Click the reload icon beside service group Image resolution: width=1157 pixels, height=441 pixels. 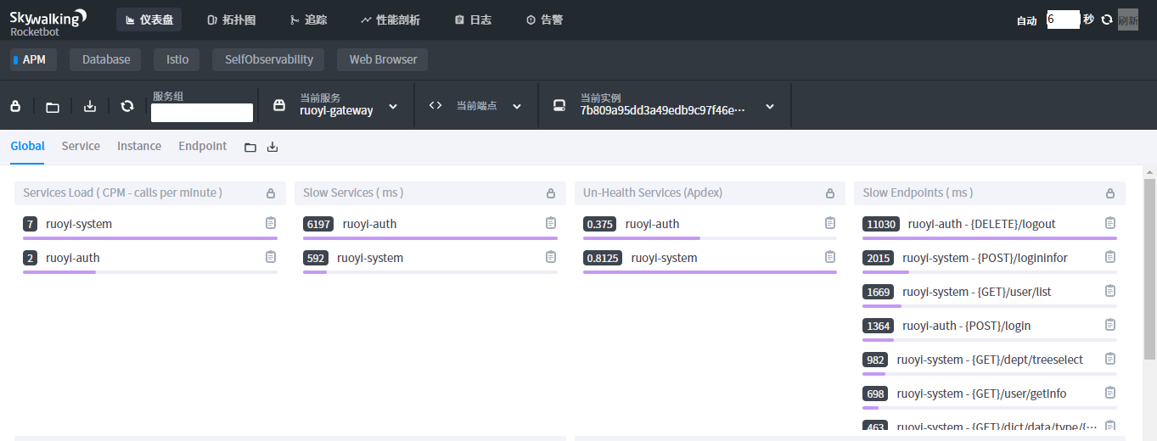(x=127, y=106)
